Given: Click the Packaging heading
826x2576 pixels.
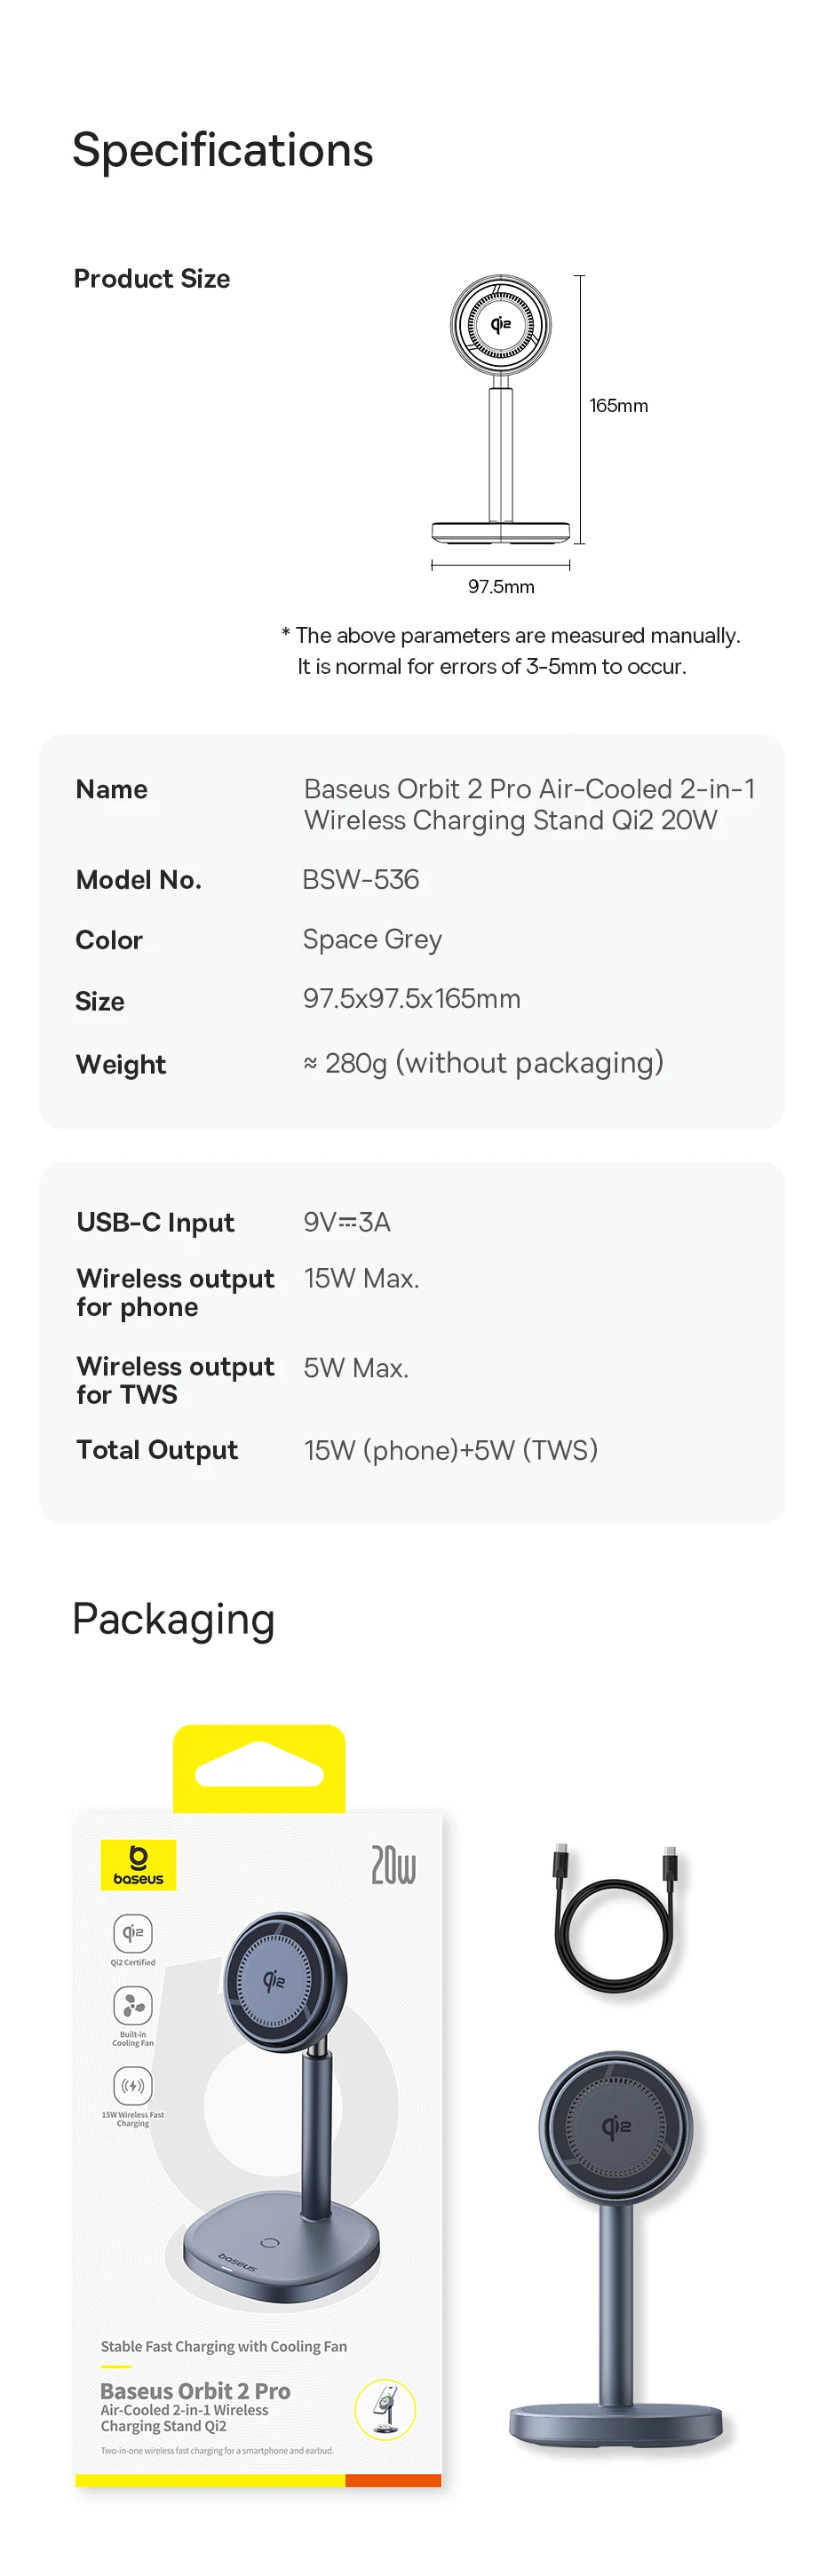Looking at the screenshot, I should tap(173, 1619).
